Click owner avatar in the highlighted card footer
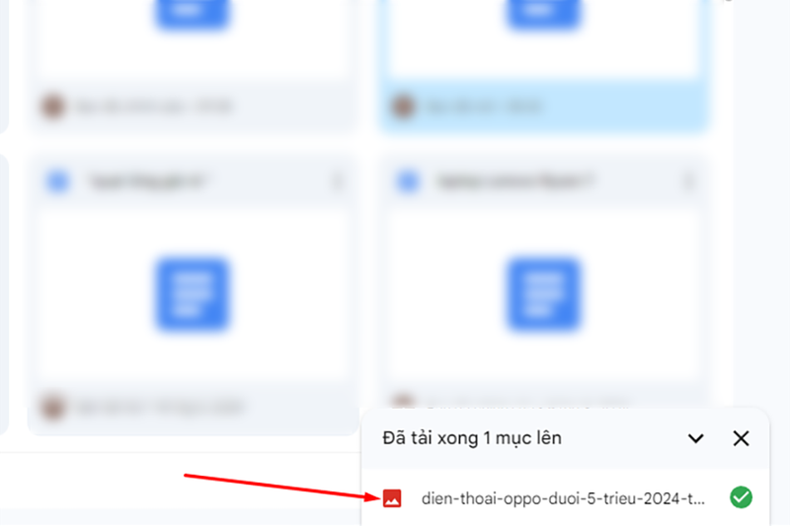The height and width of the screenshot is (526, 790). pyautogui.click(x=403, y=107)
